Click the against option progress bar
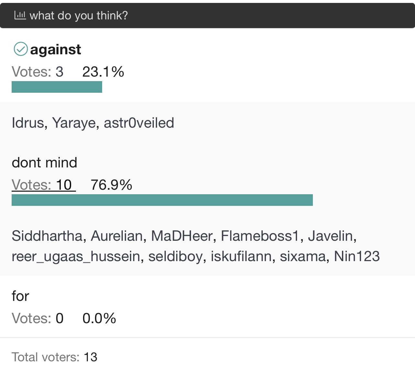415x371 pixels. 57,87
